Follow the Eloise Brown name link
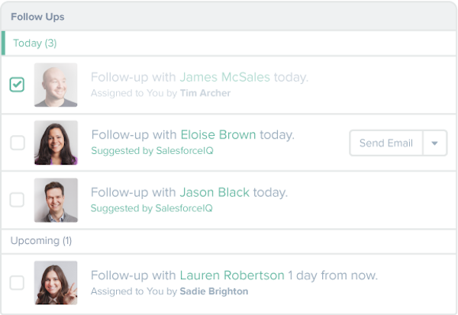The width and height of the screenshot is (458, 315). click(x=218, y=135)
